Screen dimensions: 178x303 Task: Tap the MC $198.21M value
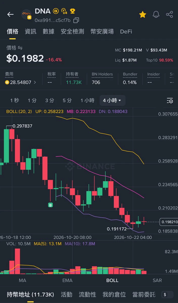pos(132,50)
